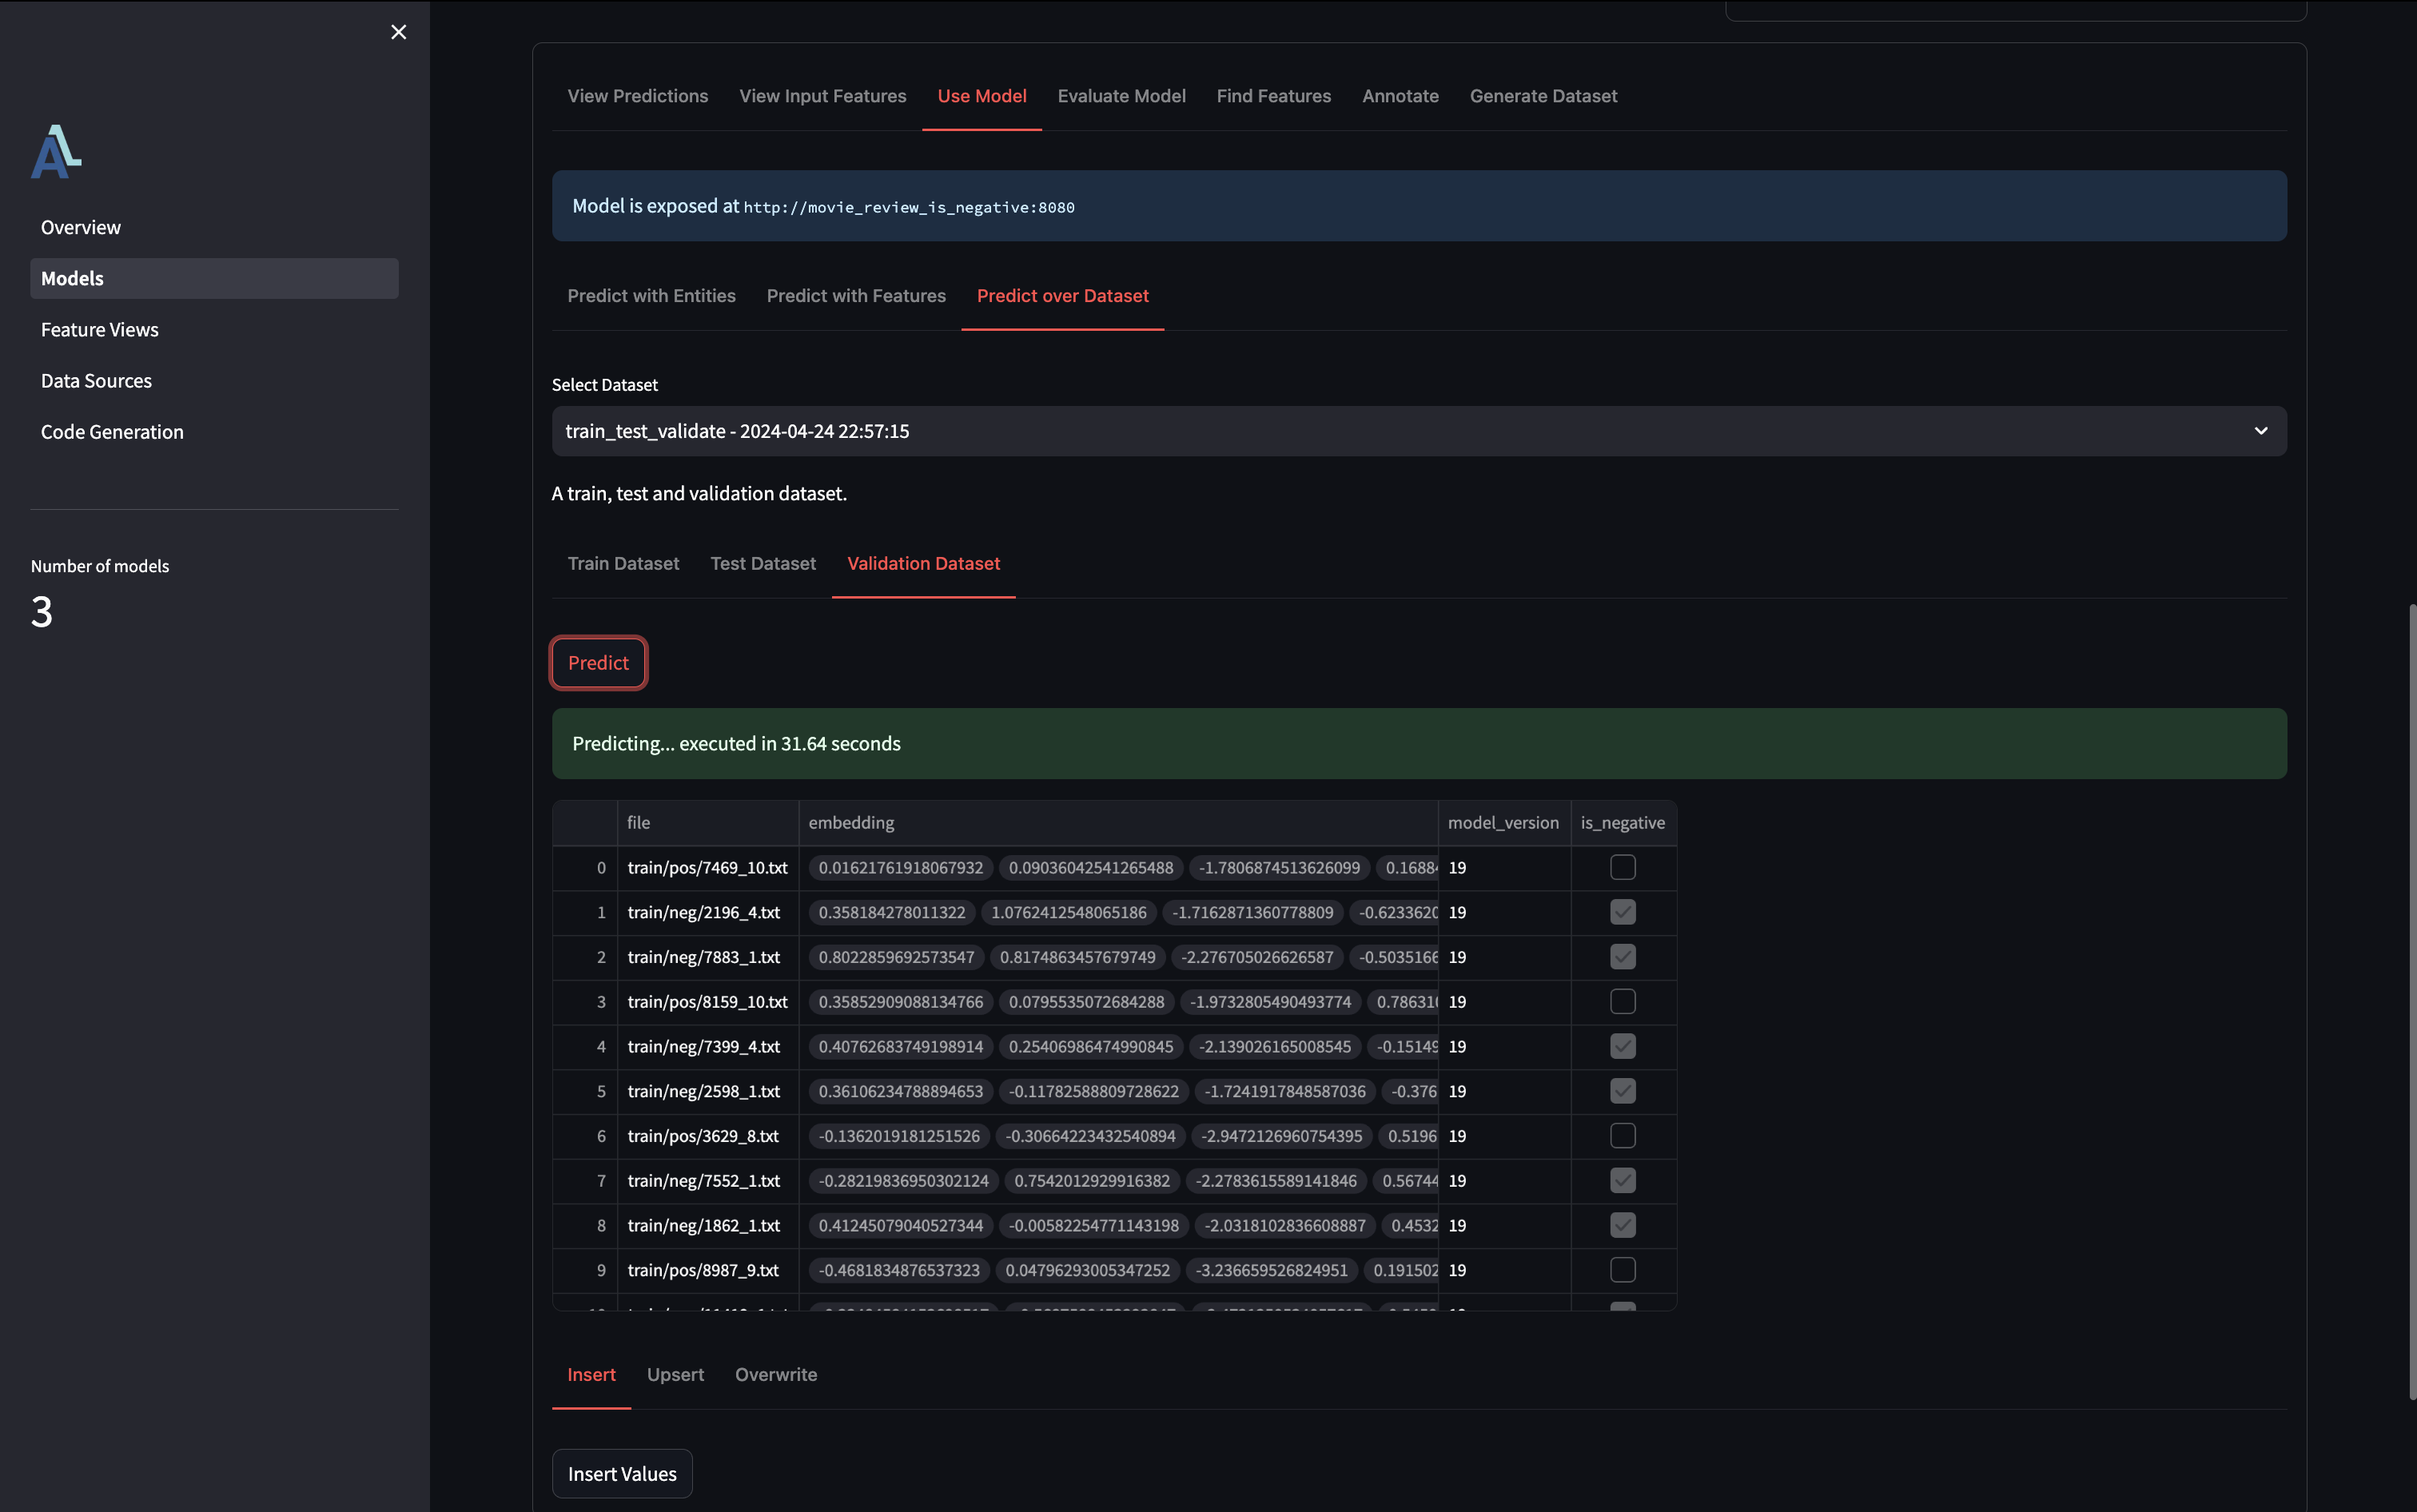Toggle is_negative checkbox for train/pos/3629_8.txt
The height and width of the screenshot is (1512, 2417).
click(x=1622, y=1136)
